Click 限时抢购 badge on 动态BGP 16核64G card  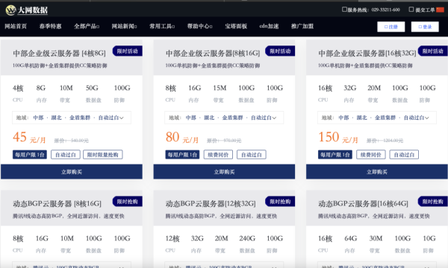coord(432,202)
